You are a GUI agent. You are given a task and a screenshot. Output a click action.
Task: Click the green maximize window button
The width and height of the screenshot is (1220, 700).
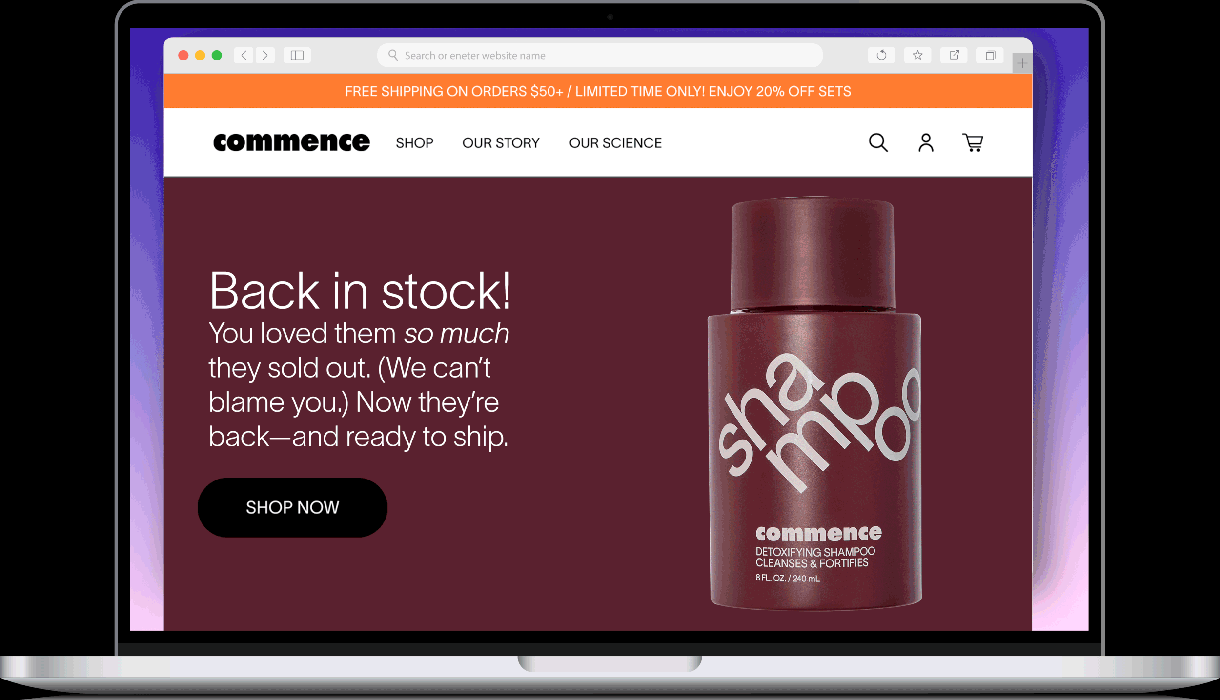tap(217, 55)
